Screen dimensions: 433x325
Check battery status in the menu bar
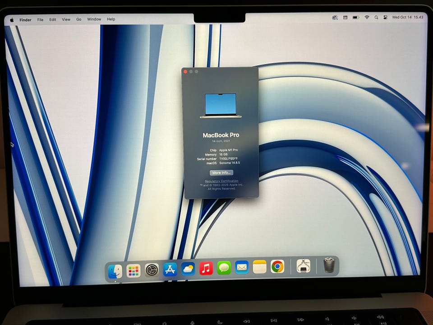[356, 18]
